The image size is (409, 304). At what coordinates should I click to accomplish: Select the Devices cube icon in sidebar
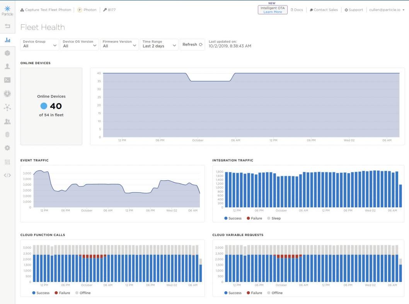pos(7,53)
